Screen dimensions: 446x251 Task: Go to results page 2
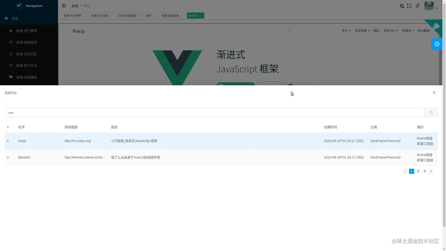418,171
